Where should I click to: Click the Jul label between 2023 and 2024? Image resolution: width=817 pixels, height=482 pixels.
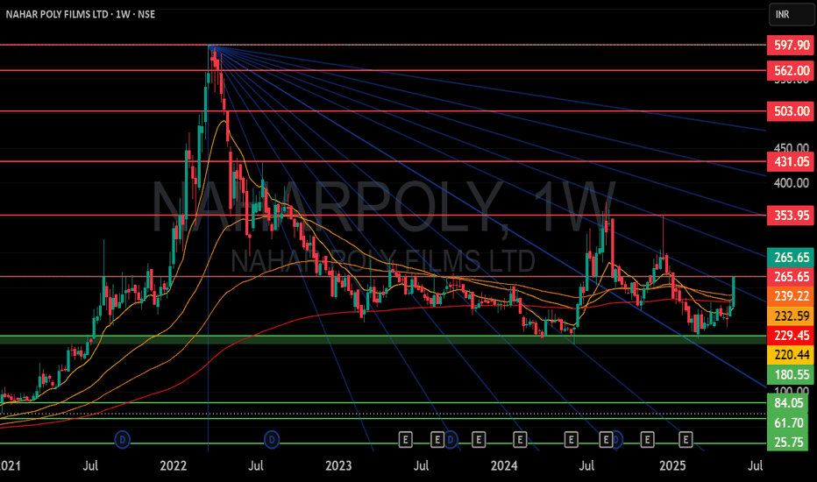[421, 465]
